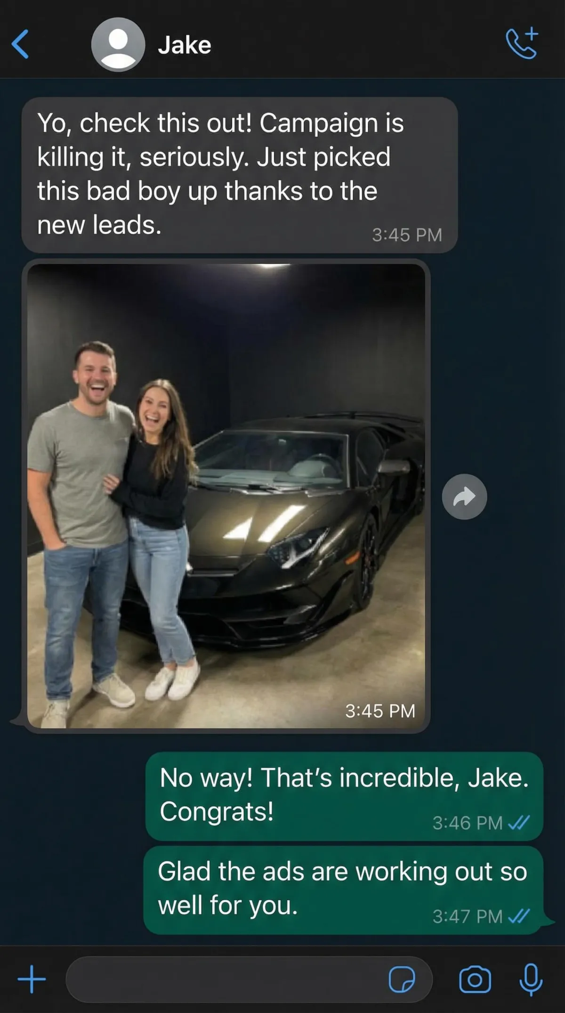Open Jake's profile avatar picture
Viewport: 565px width, 1013px height.
[x=118, y=44]
